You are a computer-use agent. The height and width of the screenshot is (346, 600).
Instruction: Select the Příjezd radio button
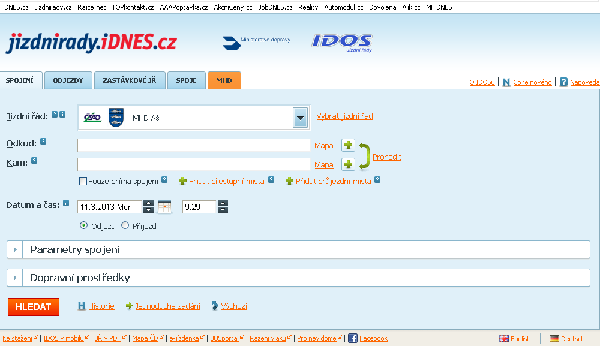(125, 225)
